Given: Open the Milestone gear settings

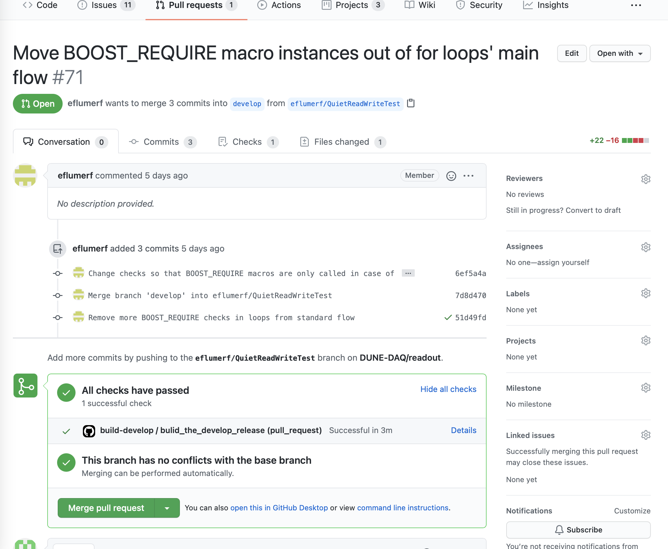Looking at the screenshot, I should point(646,388).
